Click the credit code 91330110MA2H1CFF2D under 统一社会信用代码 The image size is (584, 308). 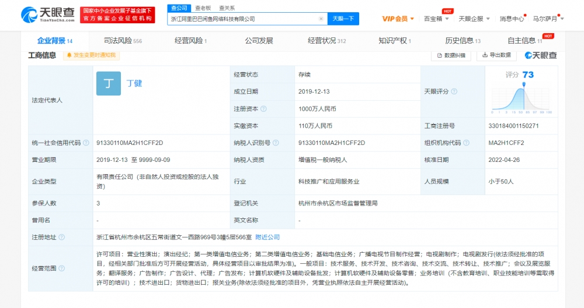point(130,143)
